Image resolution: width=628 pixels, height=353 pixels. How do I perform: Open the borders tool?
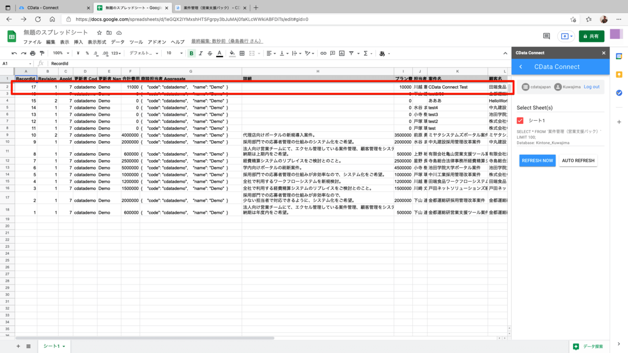pyautogui.click(x=242, y=53)
